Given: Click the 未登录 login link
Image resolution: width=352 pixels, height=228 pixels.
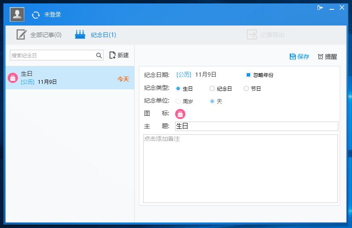Looking at the screenshot, I should click(x=52, y=15).
